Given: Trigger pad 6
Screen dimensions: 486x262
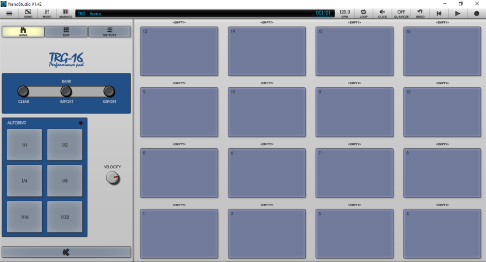Looking at the screenshot, I should tap(267, 173).
